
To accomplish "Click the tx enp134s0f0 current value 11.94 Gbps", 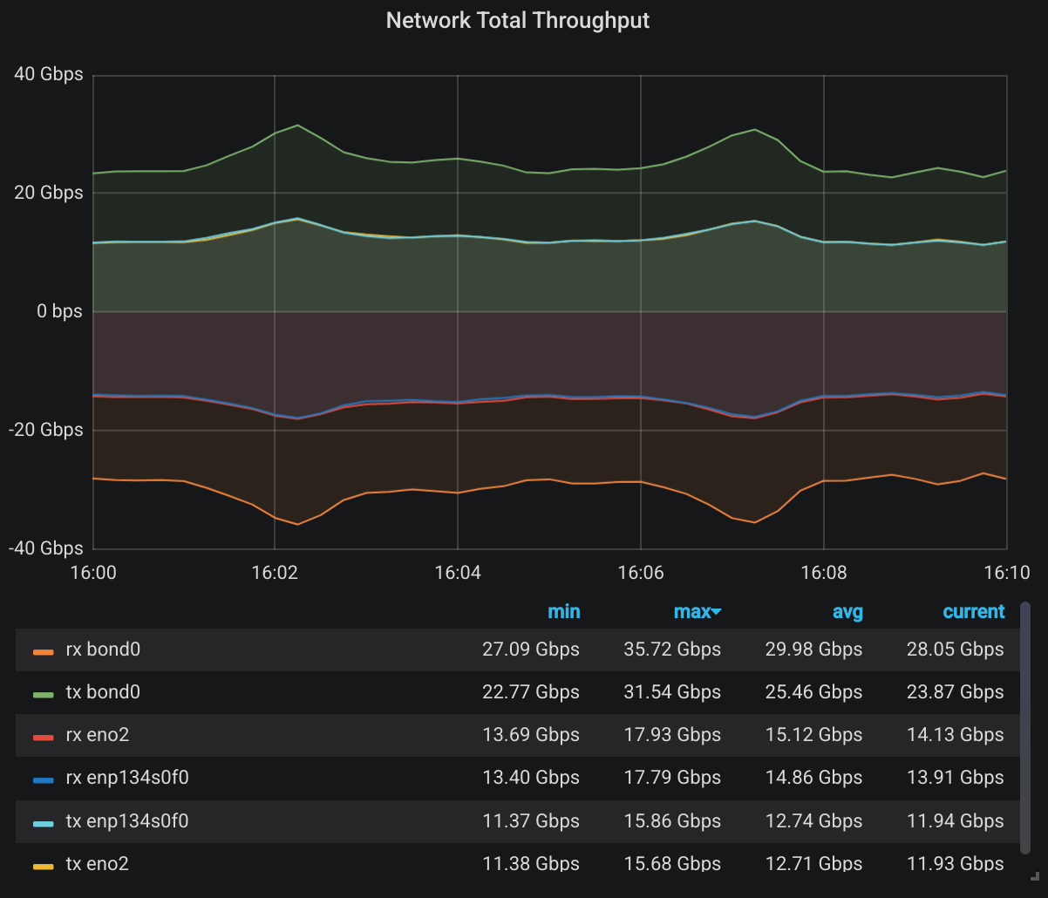I will point(955,820).
